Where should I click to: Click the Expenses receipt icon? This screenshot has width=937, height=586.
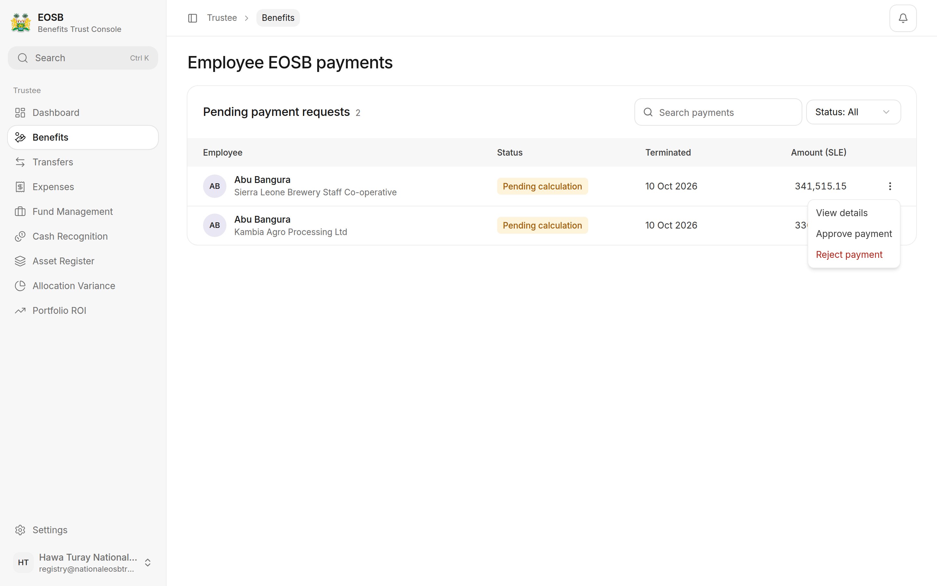tap(20, 187)
